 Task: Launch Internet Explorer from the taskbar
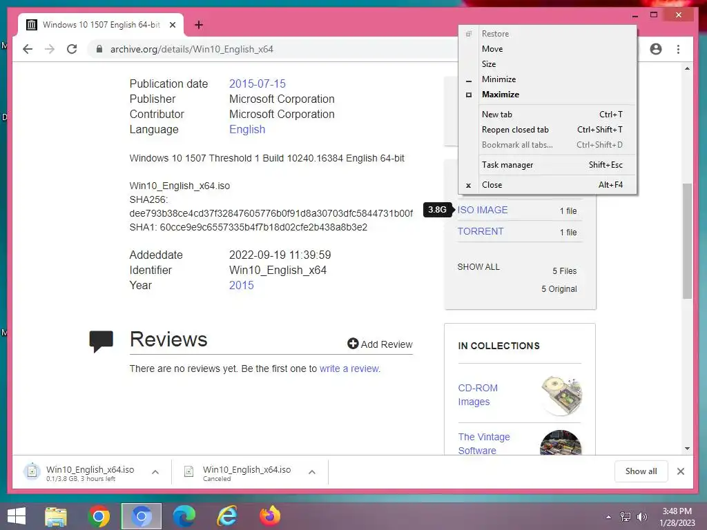click(x=226, y=516)
